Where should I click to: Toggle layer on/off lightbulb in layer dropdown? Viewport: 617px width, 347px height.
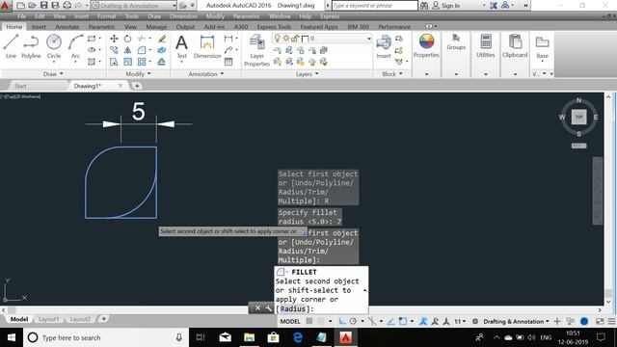(x=277, y=39)
